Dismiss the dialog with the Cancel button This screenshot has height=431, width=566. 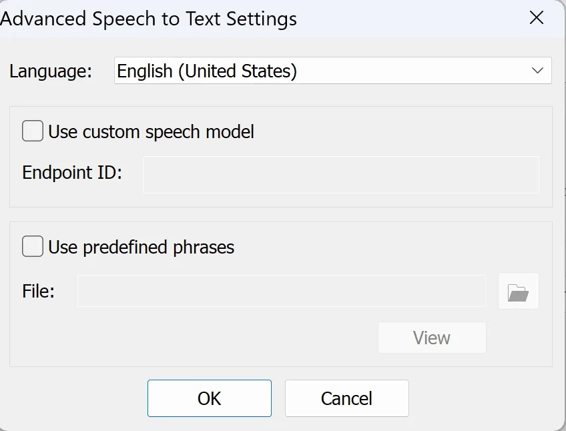(347, 398)
